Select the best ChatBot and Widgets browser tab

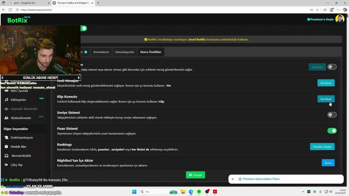73,3
